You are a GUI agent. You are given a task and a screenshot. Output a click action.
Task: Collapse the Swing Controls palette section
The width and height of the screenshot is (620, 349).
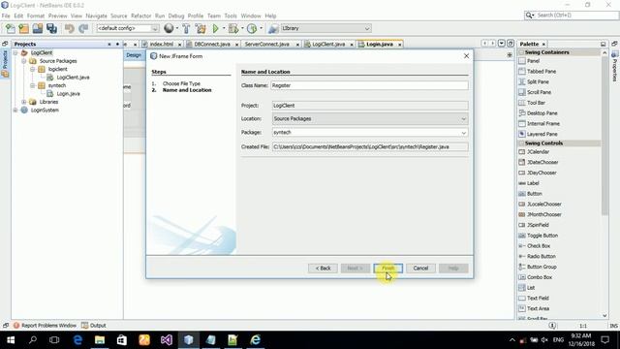pyautogui.click(x=521, y=143)
